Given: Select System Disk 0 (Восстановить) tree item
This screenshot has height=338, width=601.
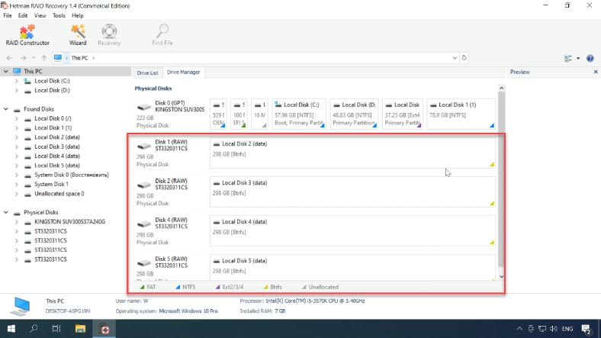Looking at the screenshot, I should coord(71,175).
